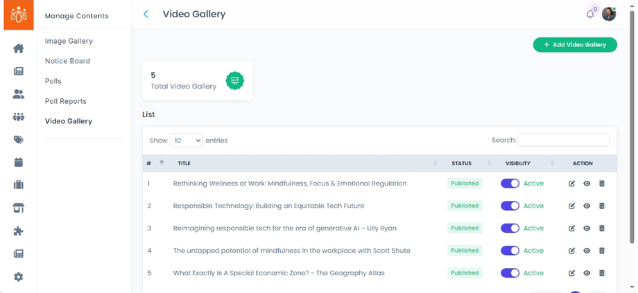Sort the list by the Status column
The width and height of the screenshot is (638, 293).
[461, 163]
